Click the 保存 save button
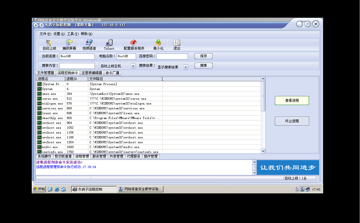Screen dimensions: 360x223 [203, 56]
